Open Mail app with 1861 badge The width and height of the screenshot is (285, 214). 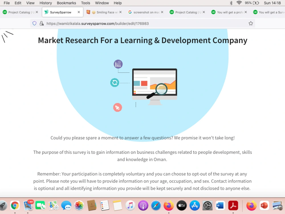[28, 206]
